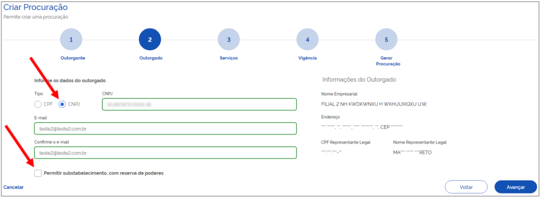Image resolution: width=541 pixels, height=198 pixels.
Task: Click the 'Permite criar uma procuração' subtitle
Action: tap(36, 17)
